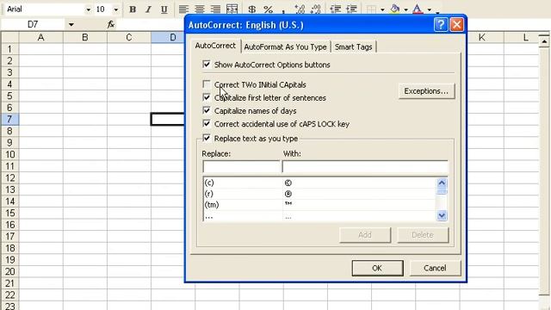The height and width of the screenshot is (310, 551).
Task: Select column B header
Action: tap(85, 37)
